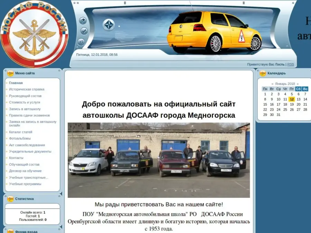Select the highlighted date 12 in the calendar
This screenshot has width=311, height=233.
(292, 99)
